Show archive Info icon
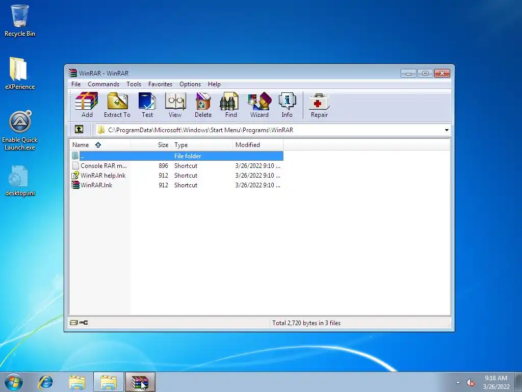The height and width of the screenshot is (392, 522). pyautogui.click(x=287, y=105)
